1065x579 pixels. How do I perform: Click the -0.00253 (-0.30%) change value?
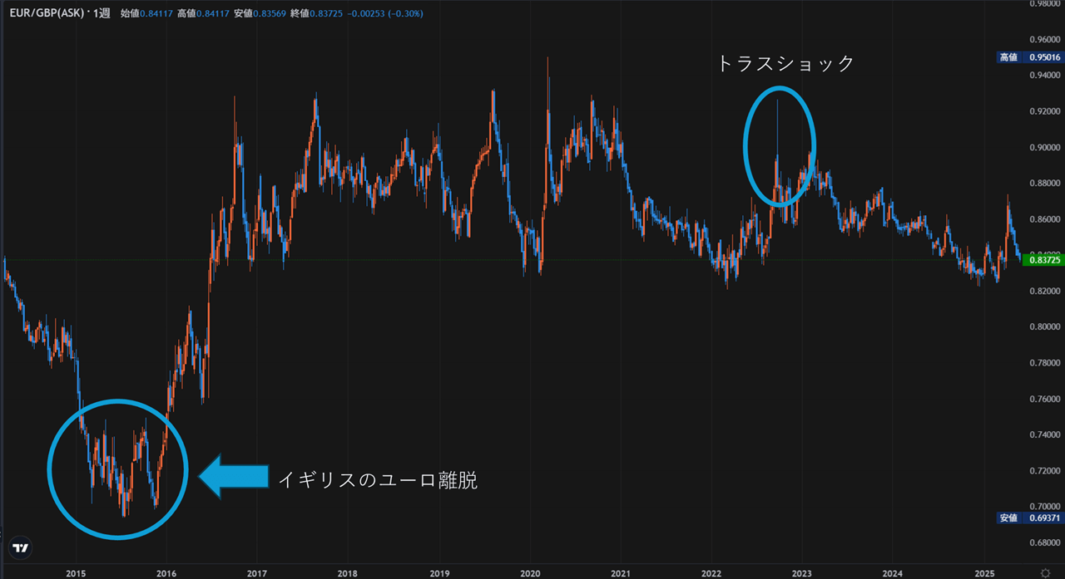(390, 12)
